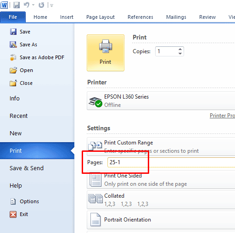The height and width of the screenshot is (233, 235).
Task: Click the Undo icon in Quick Access Toolbar
Action: (x=27, y=5)
